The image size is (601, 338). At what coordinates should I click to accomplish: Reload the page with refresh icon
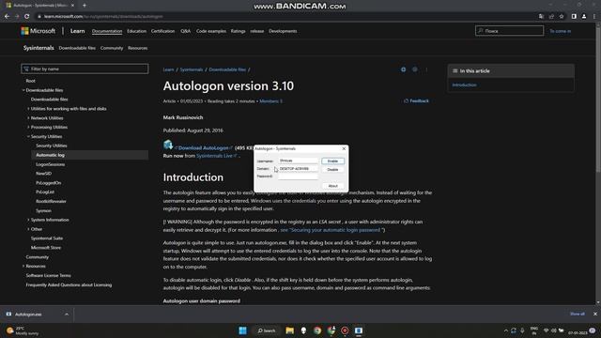pyautogui.click(x=27, y=17)
